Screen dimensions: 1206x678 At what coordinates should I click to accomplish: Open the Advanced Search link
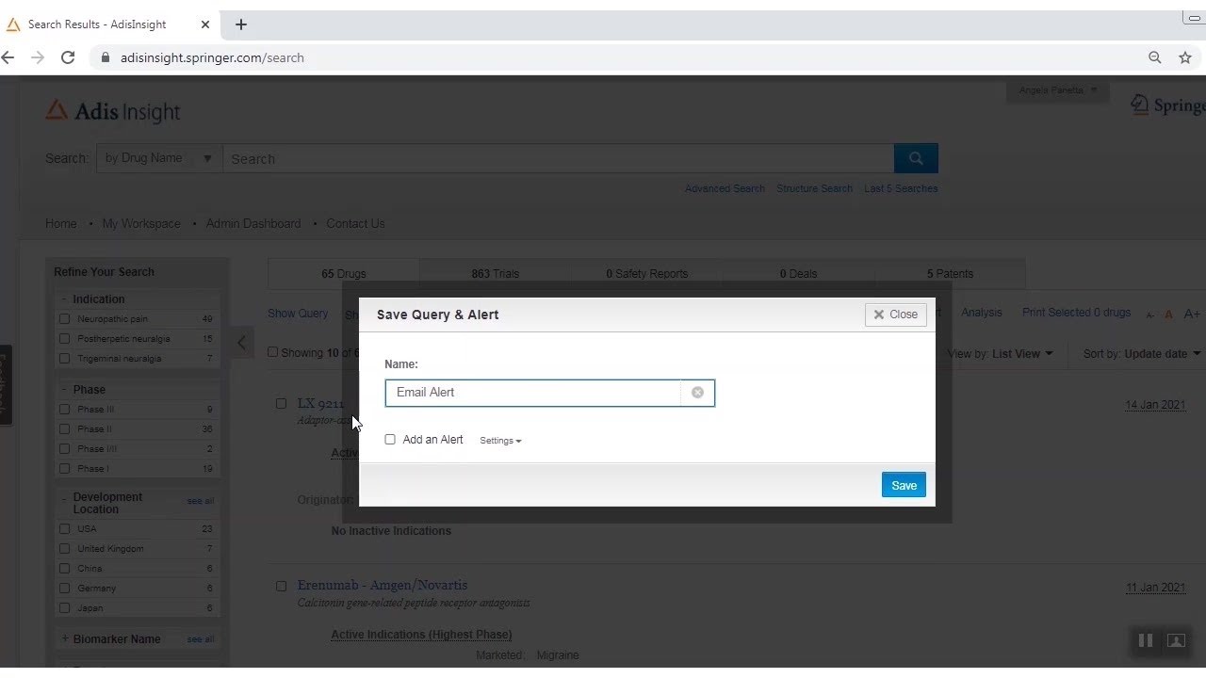click(x=725, y=188)
